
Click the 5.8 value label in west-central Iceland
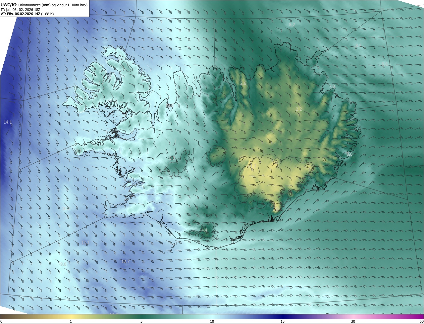coord(172,158)
